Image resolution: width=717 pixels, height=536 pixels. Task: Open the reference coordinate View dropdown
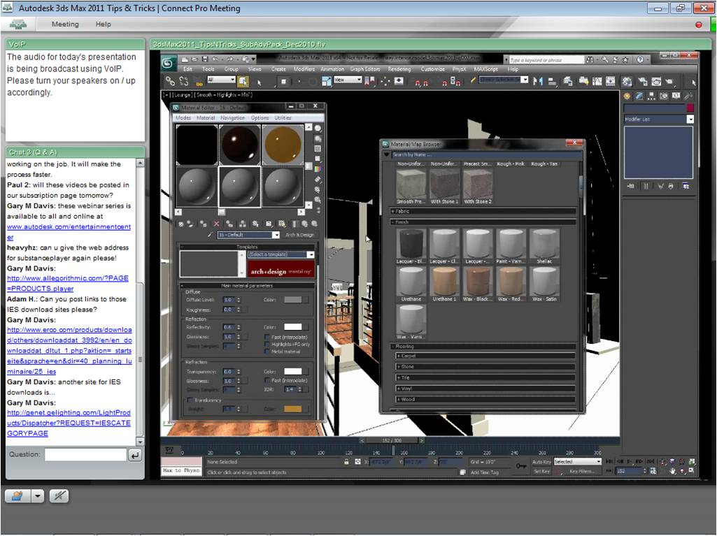[x=348, y=80]
